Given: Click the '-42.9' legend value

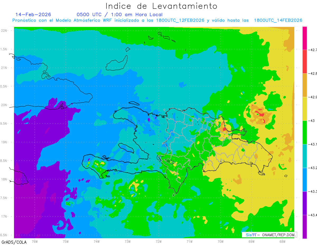Looking at the screenshot, I should point(313,97).
